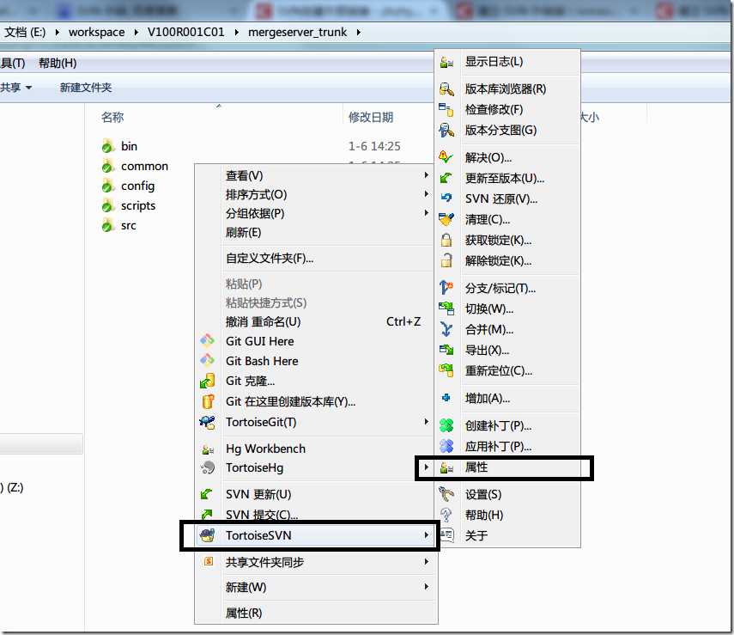Expand the TortoiseSVN submenu arrow
This screenshot has height=635, width=734.
(x=426, y=535)
